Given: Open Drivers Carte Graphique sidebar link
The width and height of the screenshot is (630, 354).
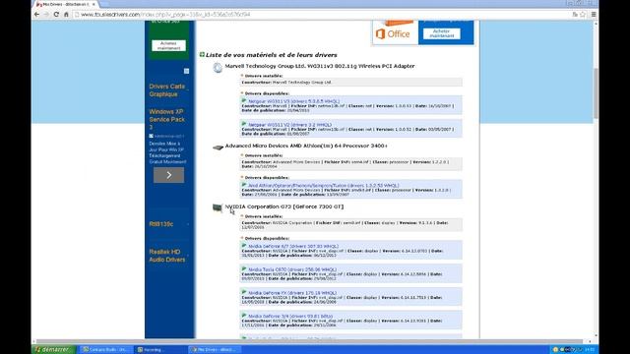Looking at the screenshot, I should point(166,89).
